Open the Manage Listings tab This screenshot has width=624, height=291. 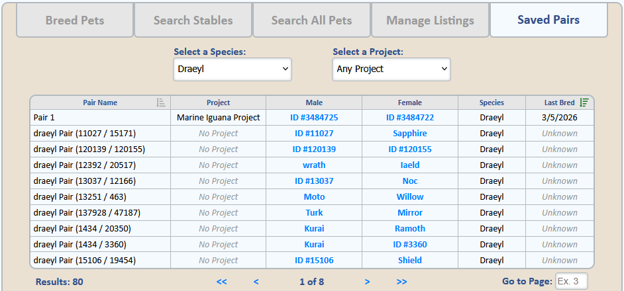tap(430, 21)
